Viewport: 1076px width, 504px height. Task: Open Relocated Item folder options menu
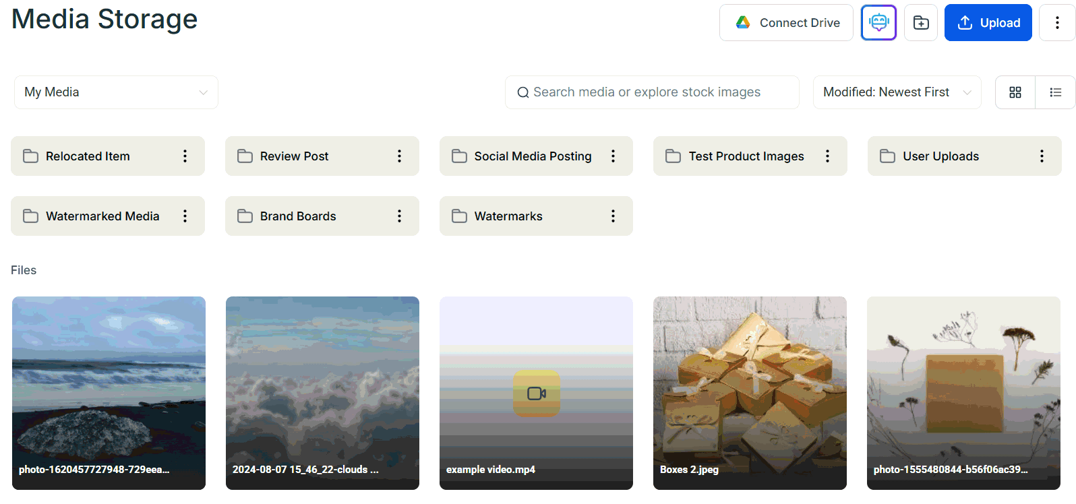tap(185, 156)
